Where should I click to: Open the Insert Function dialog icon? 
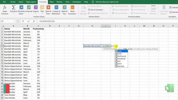click(x=5, y=7)
